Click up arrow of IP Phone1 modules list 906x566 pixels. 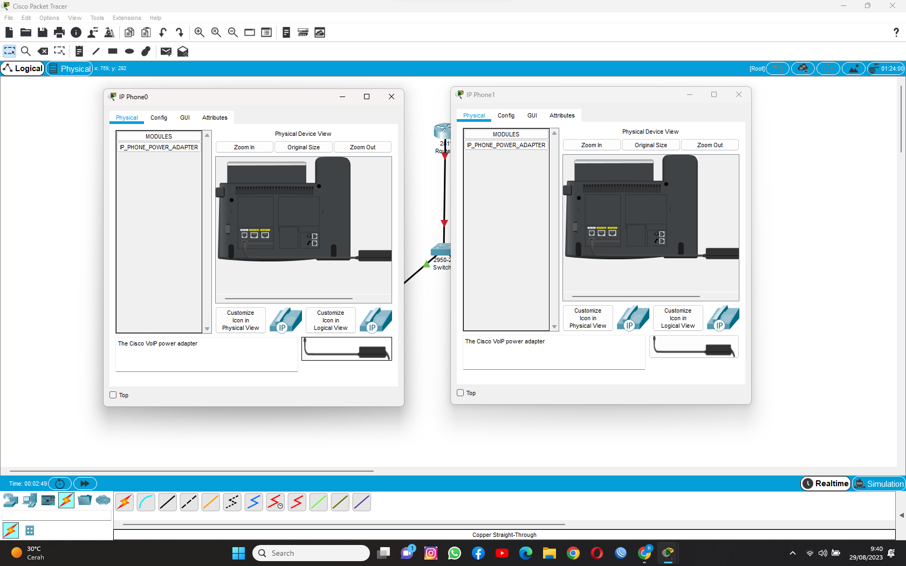(554, 133)
